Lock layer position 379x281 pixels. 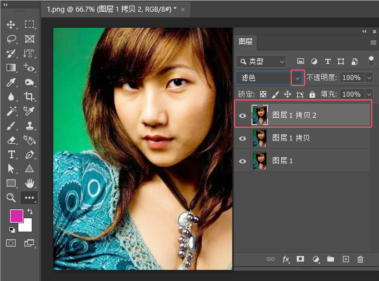click(287, 94)
